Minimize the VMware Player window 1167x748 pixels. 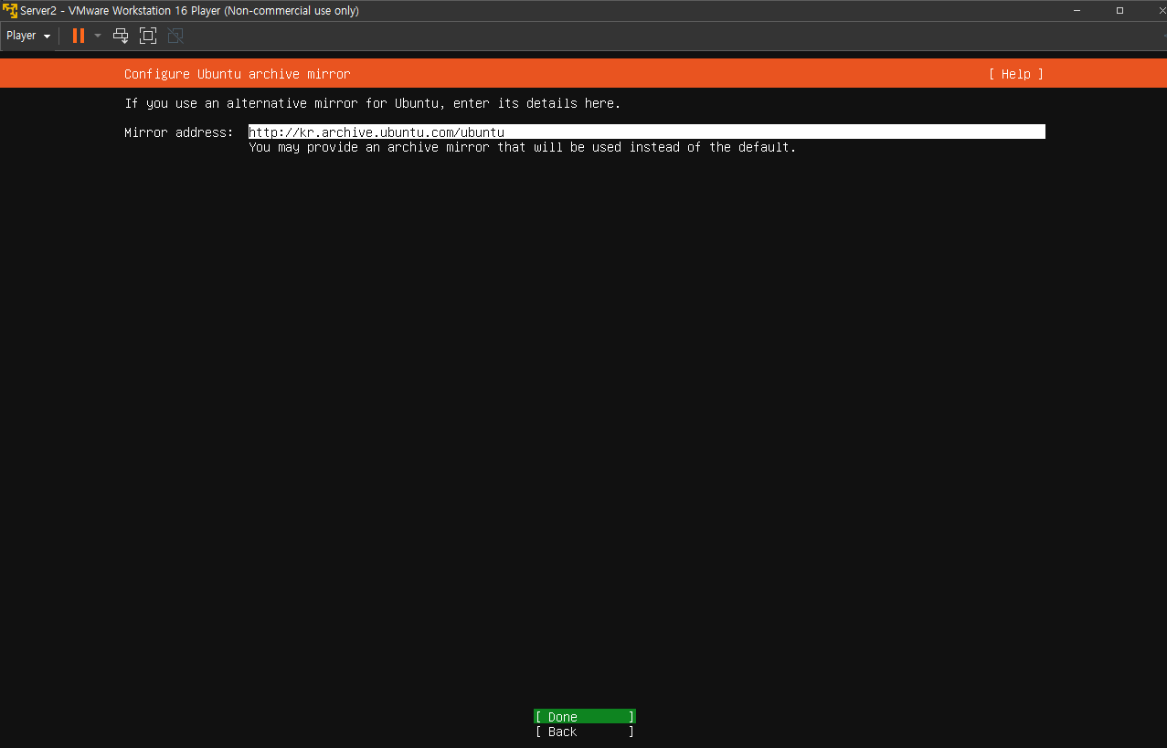click(1078, 10)
